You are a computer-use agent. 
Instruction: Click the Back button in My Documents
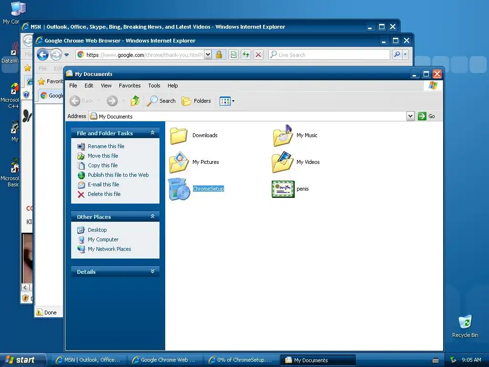(x=81, y=101)
